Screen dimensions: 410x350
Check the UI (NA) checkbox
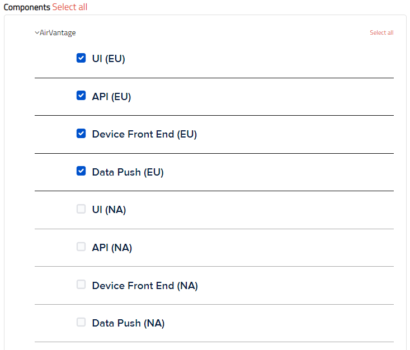(81, 209)
